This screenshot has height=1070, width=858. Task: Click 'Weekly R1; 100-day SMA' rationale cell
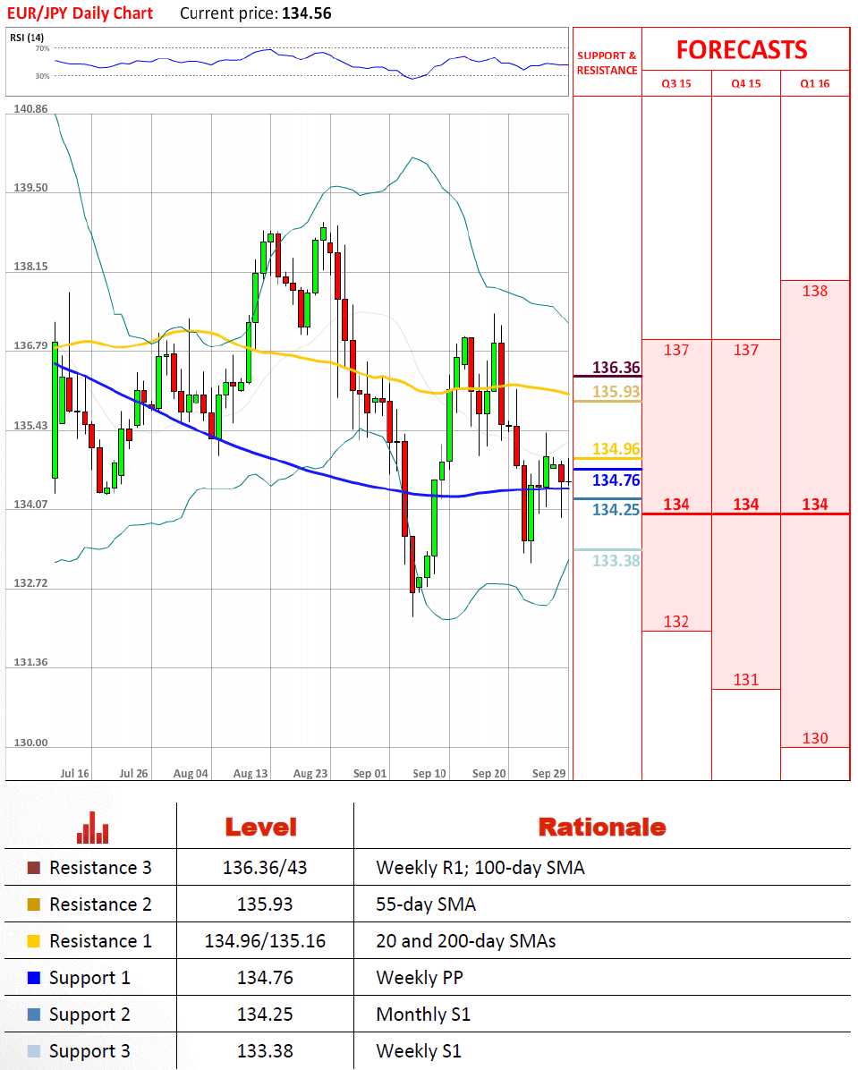(x=480, y=868)
